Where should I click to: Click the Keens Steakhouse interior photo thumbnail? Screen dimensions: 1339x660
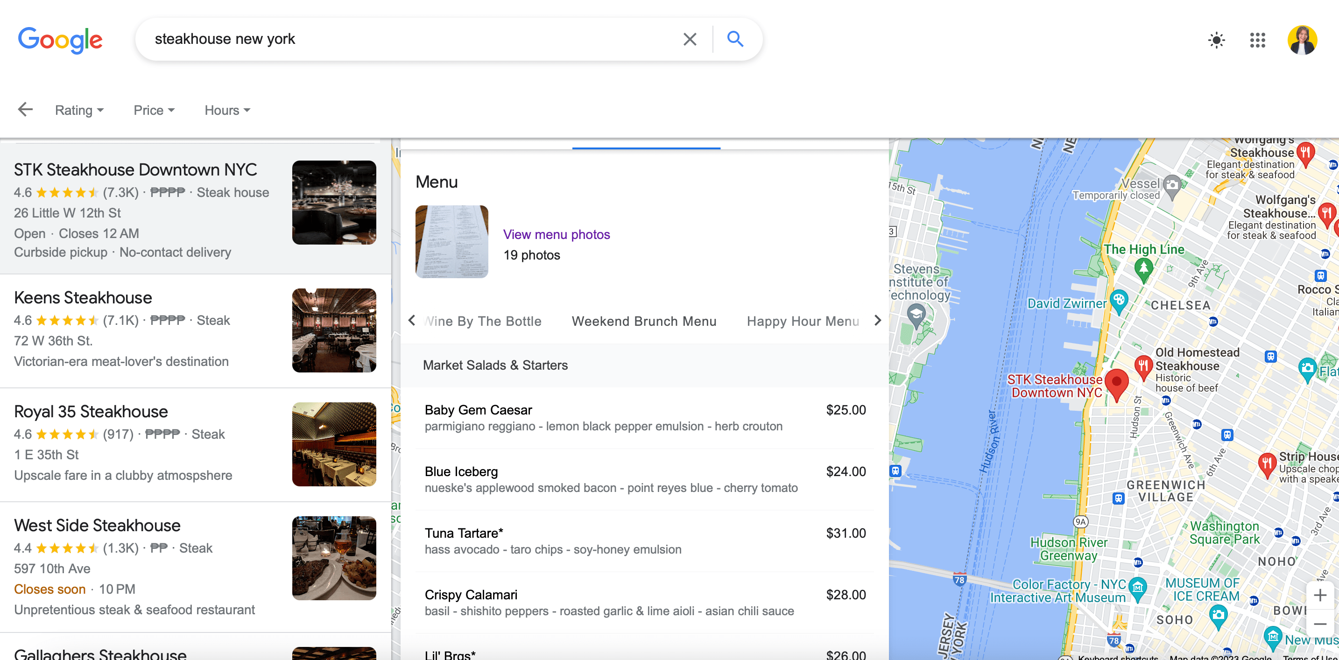[x=334, y=330]
